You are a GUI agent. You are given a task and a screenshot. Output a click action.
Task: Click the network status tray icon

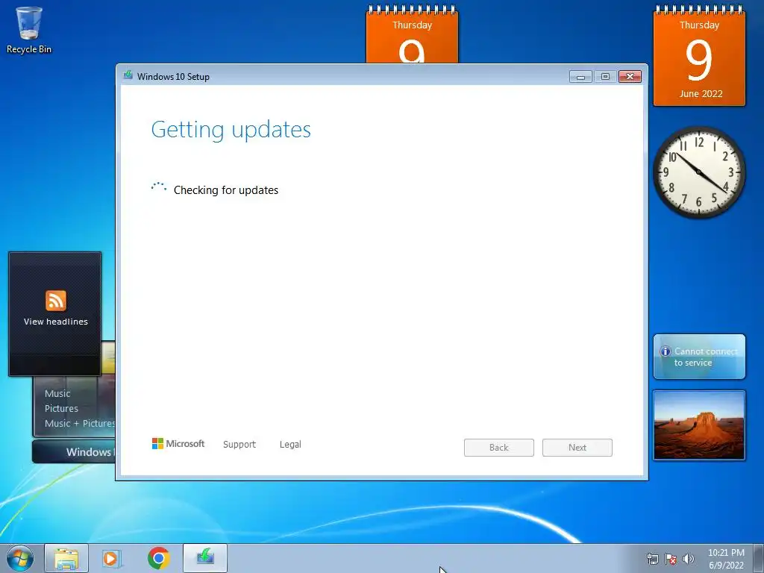(x=652, y=559)
